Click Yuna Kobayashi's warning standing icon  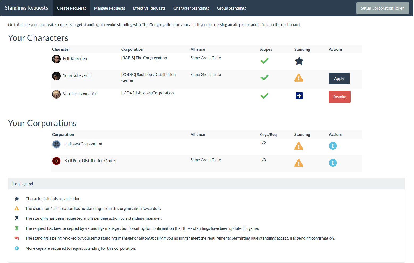tap(299, 78)
